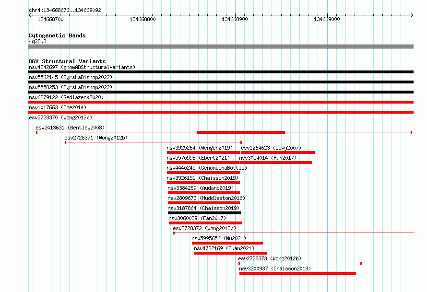Open nsv4732169 Quan2021 variant label
The height and width of the screenshot is (292, 427).
pos(224,248)
